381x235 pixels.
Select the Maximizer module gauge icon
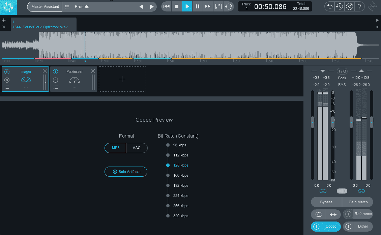point(75,80)
